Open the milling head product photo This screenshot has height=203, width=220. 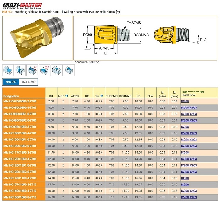[37, 38]
